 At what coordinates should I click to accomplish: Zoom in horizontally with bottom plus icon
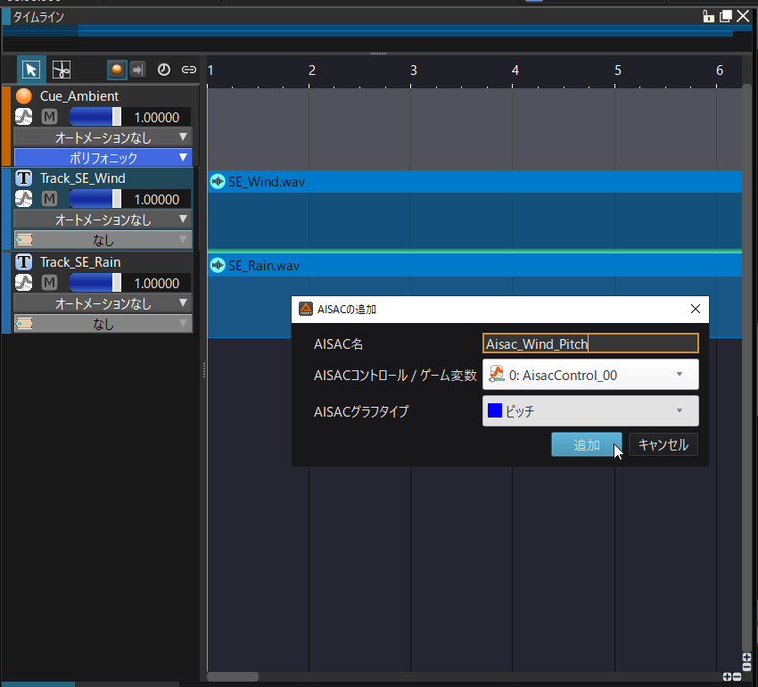(727, 677)
